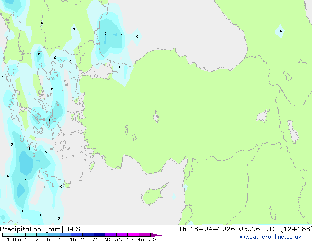Image resolution: width=312 pixels, height=241 pixels.
Task: Click the legend label '0.5'
Action: (x=17, y=239)
